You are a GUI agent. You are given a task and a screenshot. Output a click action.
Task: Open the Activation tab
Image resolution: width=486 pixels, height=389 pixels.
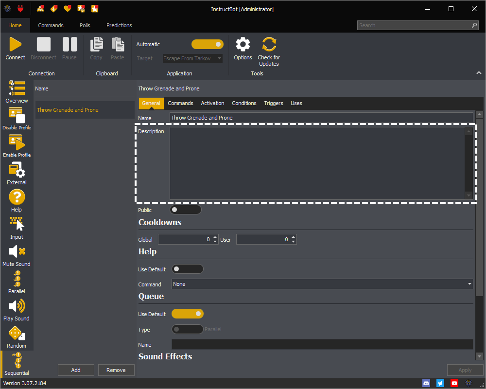tap(213, 103)
